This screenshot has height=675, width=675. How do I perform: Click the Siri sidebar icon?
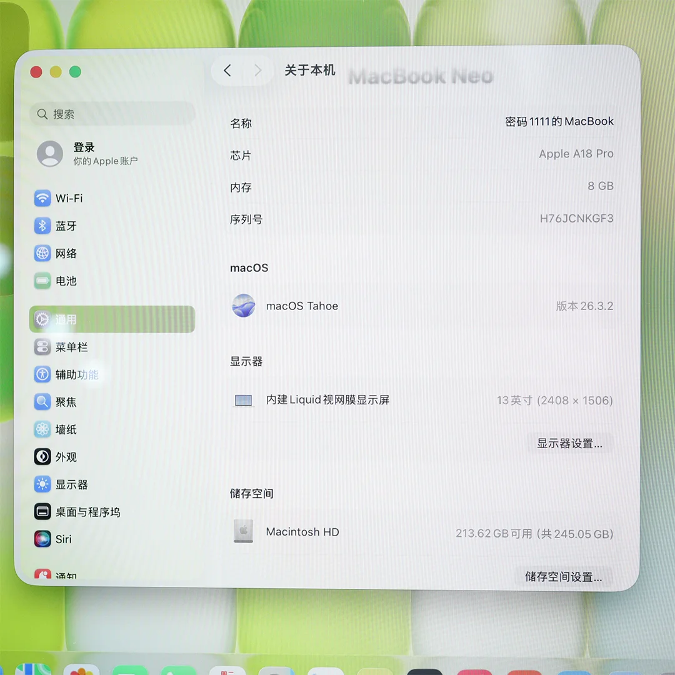[x=42, y=539]
